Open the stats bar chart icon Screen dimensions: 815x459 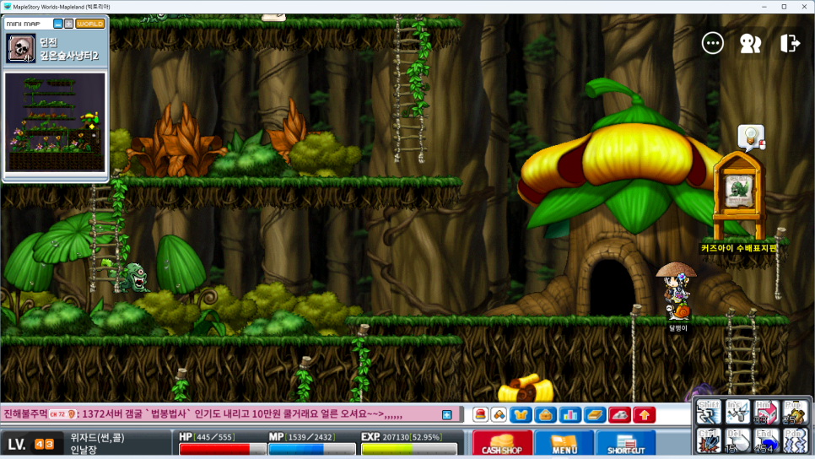pos(569,415)
